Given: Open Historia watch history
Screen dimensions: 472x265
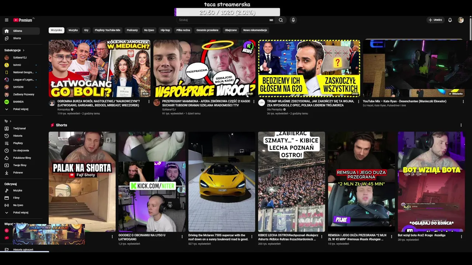Looking at the screenshot, I should click(x=21, y=136).
